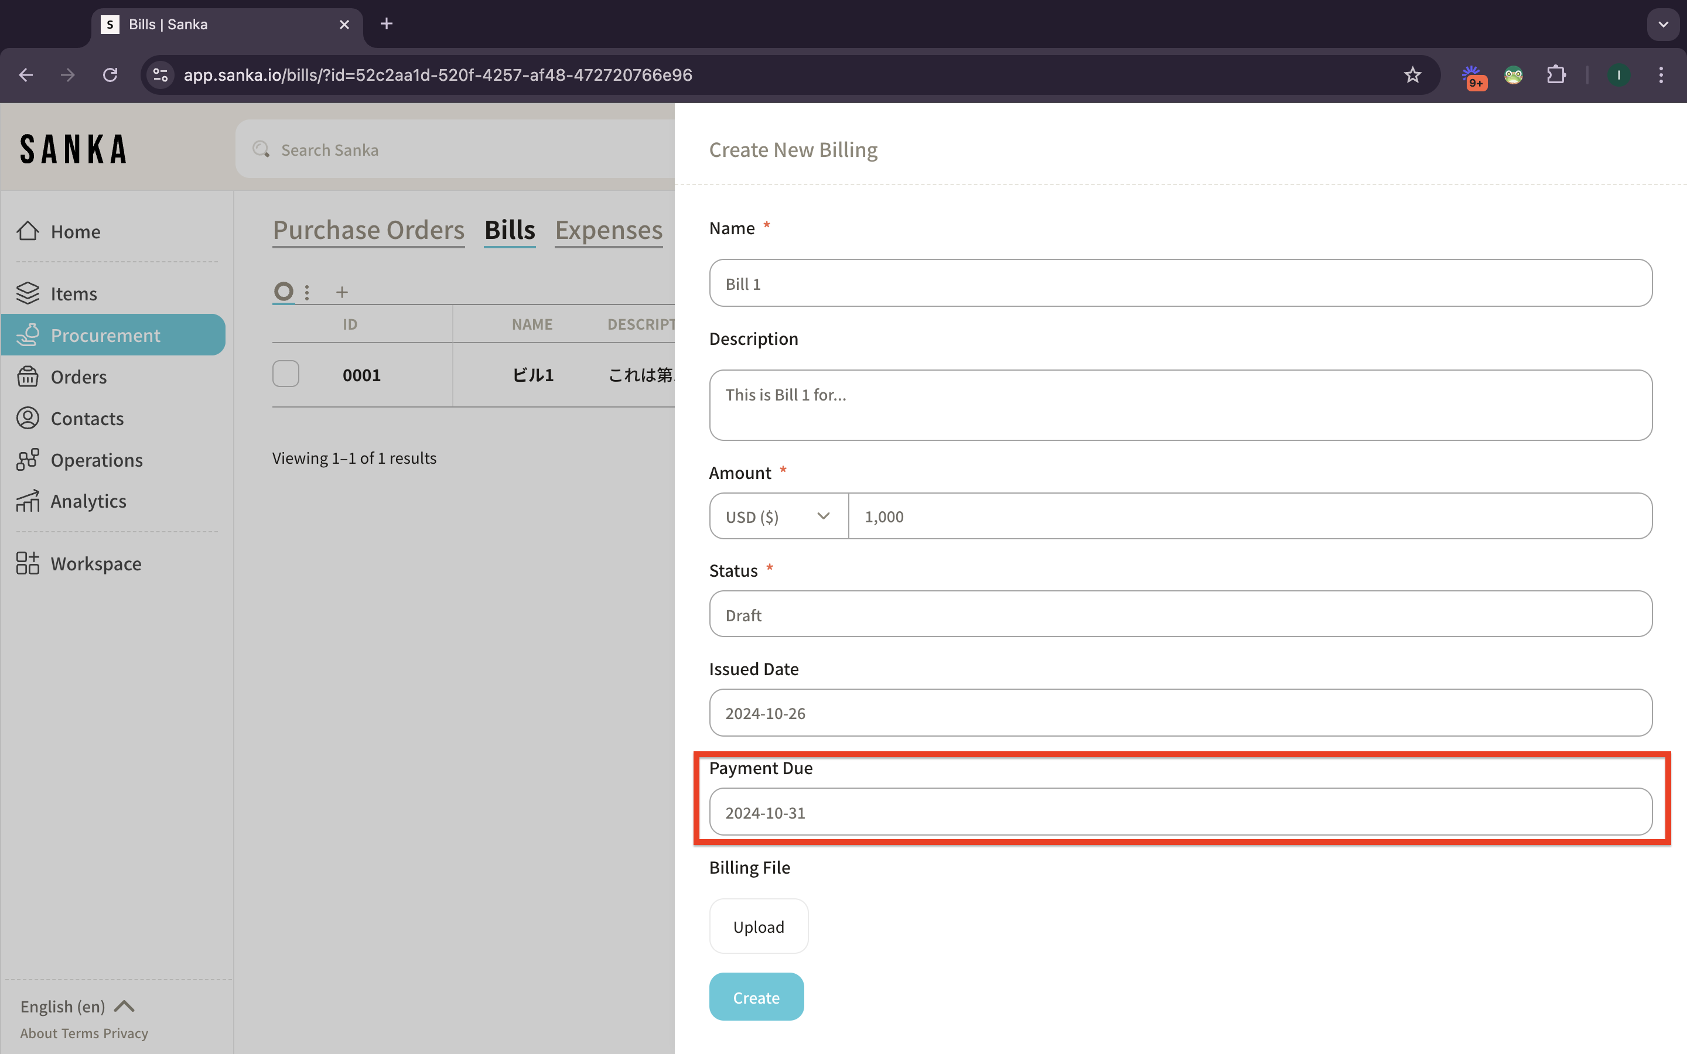1687x1054 pixels.
Task: Switch to the Purchase Orders tab
Action: point(368,230)
